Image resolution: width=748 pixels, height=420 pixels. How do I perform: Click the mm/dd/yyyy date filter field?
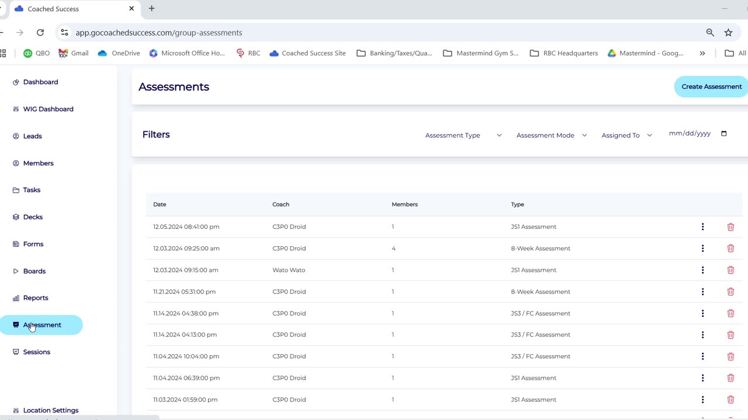click(698, 134)
